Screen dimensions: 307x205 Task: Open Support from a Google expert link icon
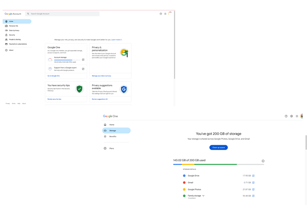pyautogui.click(x=83, y=69)
